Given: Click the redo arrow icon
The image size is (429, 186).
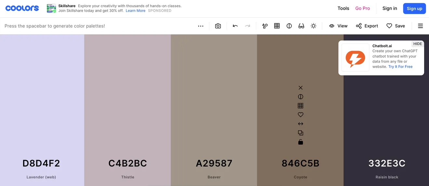Looking at the screenshot, I should point(248,26).
